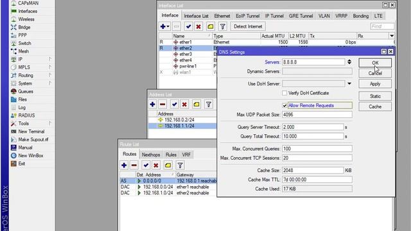
Task: Click Cancel in DNS Settings
Action: point(375,73)
